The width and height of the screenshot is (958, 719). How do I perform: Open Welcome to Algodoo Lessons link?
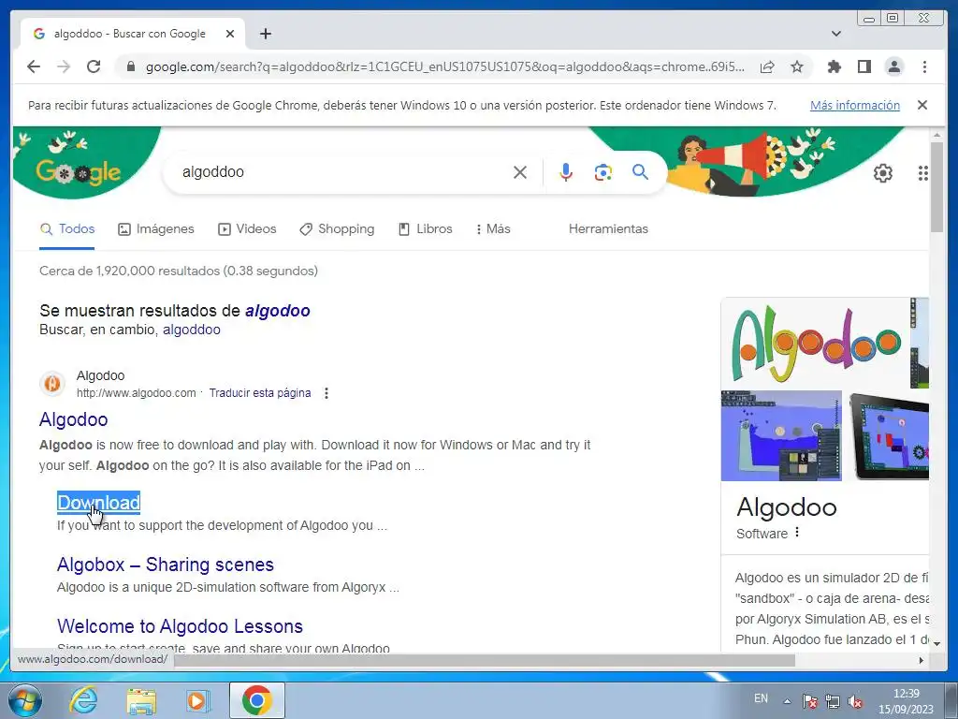tap(180, 626)
